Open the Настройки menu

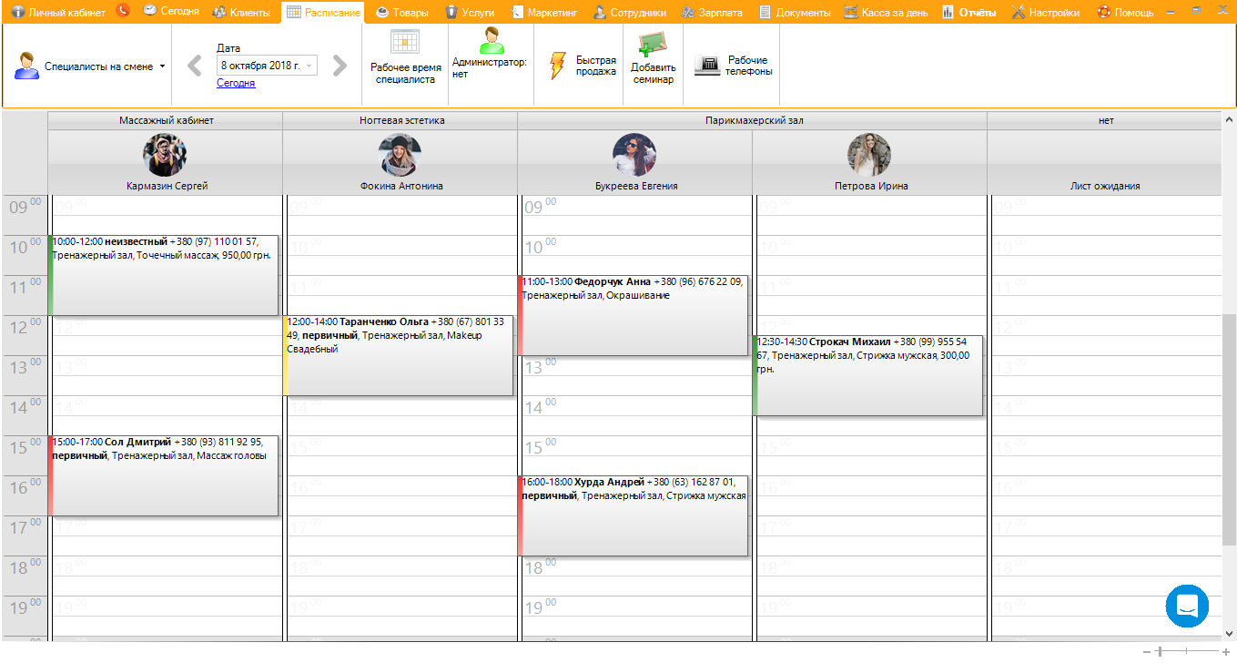pyautogui.click(x=1046, y=13)
